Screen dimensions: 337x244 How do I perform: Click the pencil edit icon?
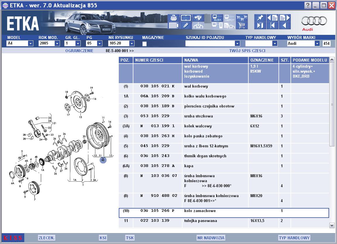tap(186, 25)
